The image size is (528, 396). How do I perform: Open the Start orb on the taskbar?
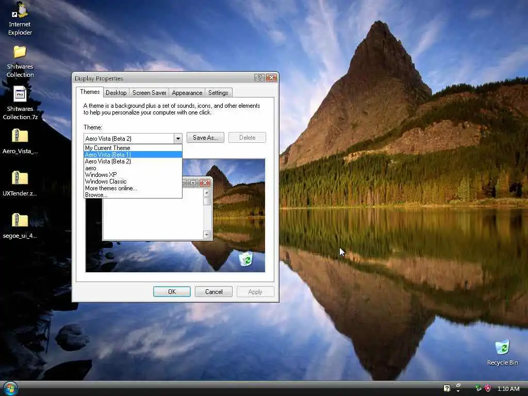(10, 389)
